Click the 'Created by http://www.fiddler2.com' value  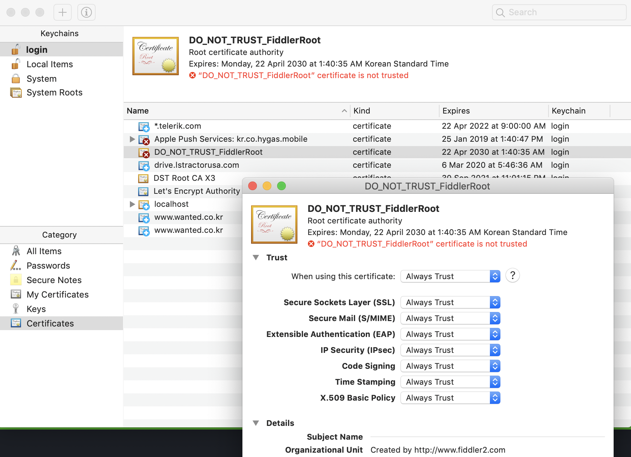click(x=438, y=450)
